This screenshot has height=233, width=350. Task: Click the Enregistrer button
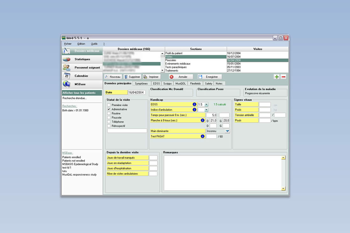pyautogui.click(x=210, y=77)
